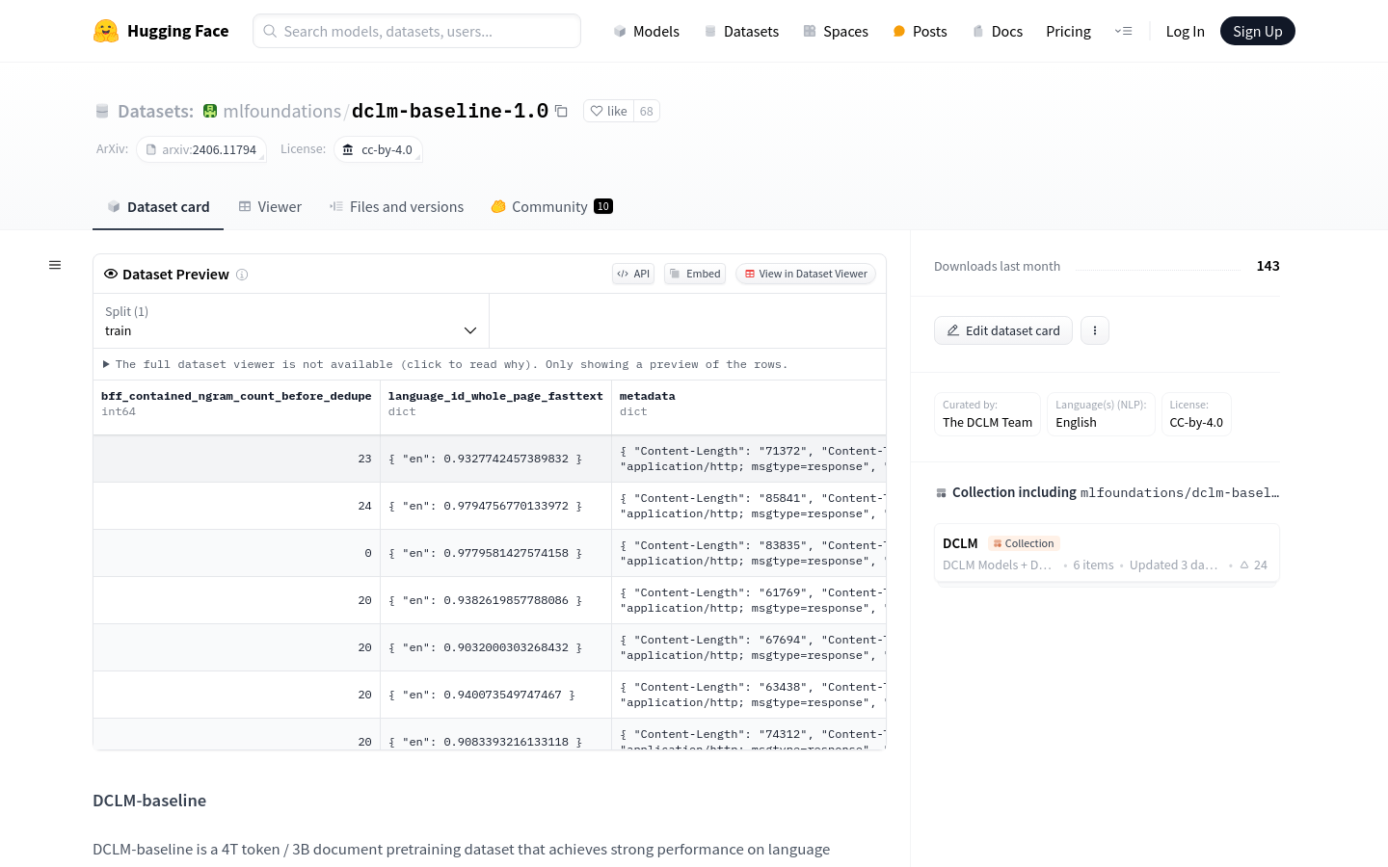Click the Sign Up button
Image resolution: width=1388 pixels, height=867 pixels.
click(x=1257, y=31)
